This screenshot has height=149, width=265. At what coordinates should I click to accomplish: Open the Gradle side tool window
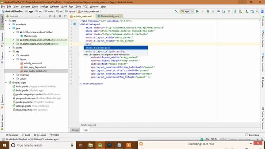[x=263, y=21]
